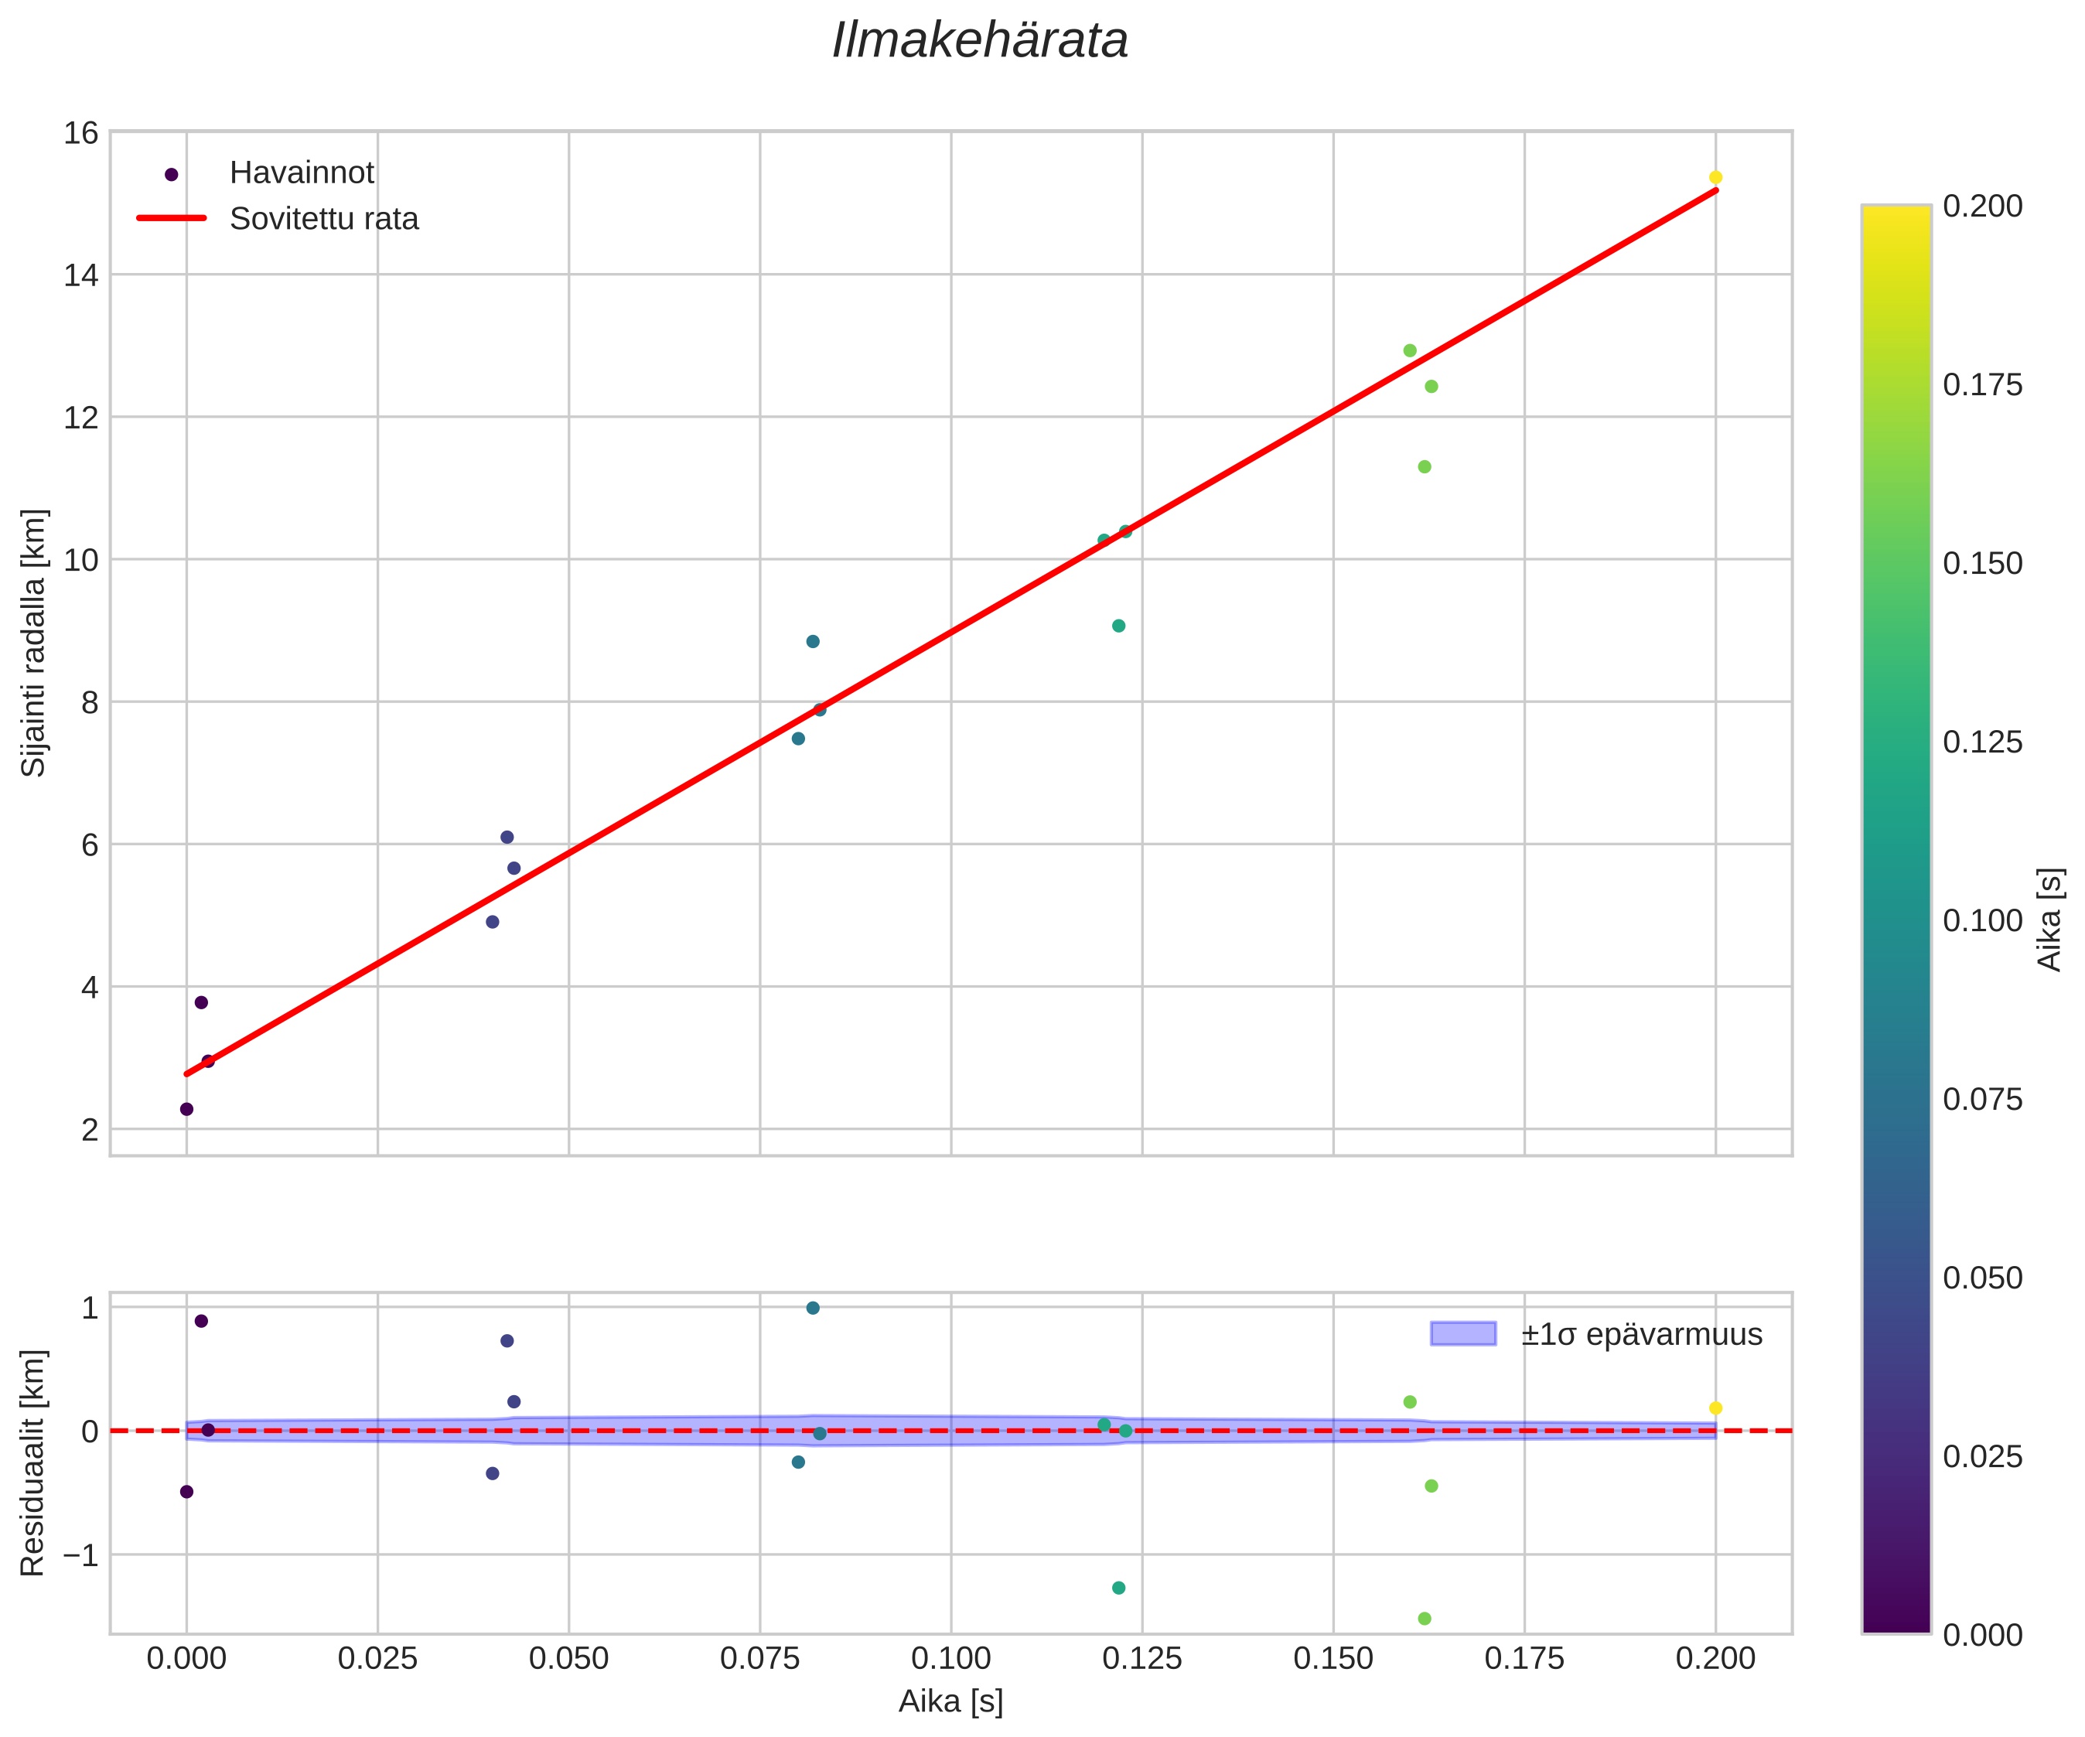The height and width of the screenshot is (1737, 2085).
Task: Click the lowest purple observation near 2 km
Action: click(186, 1108)
